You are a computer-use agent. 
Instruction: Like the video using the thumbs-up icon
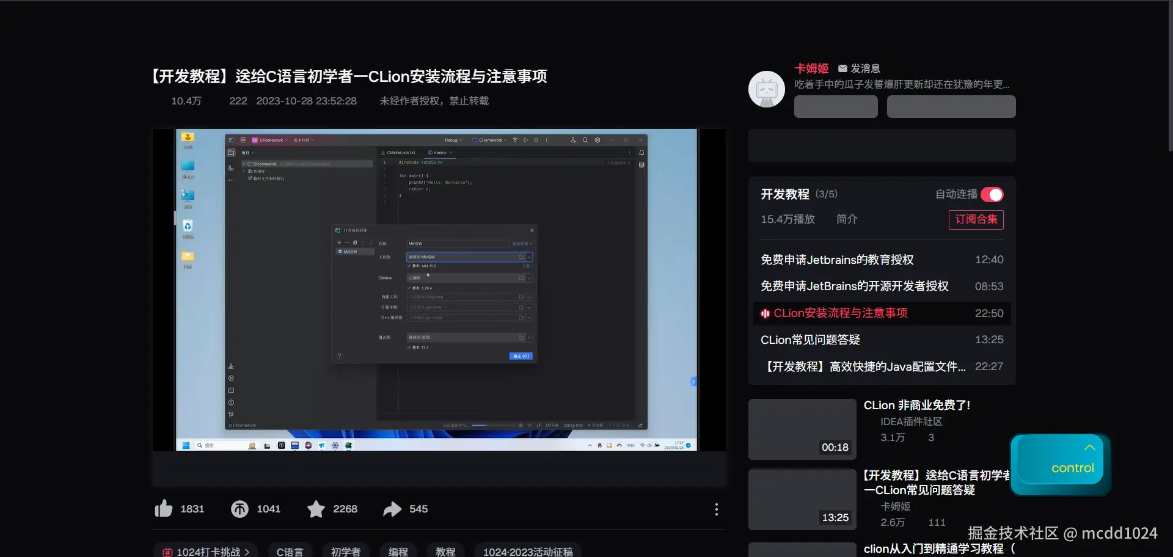coord(164,508)
